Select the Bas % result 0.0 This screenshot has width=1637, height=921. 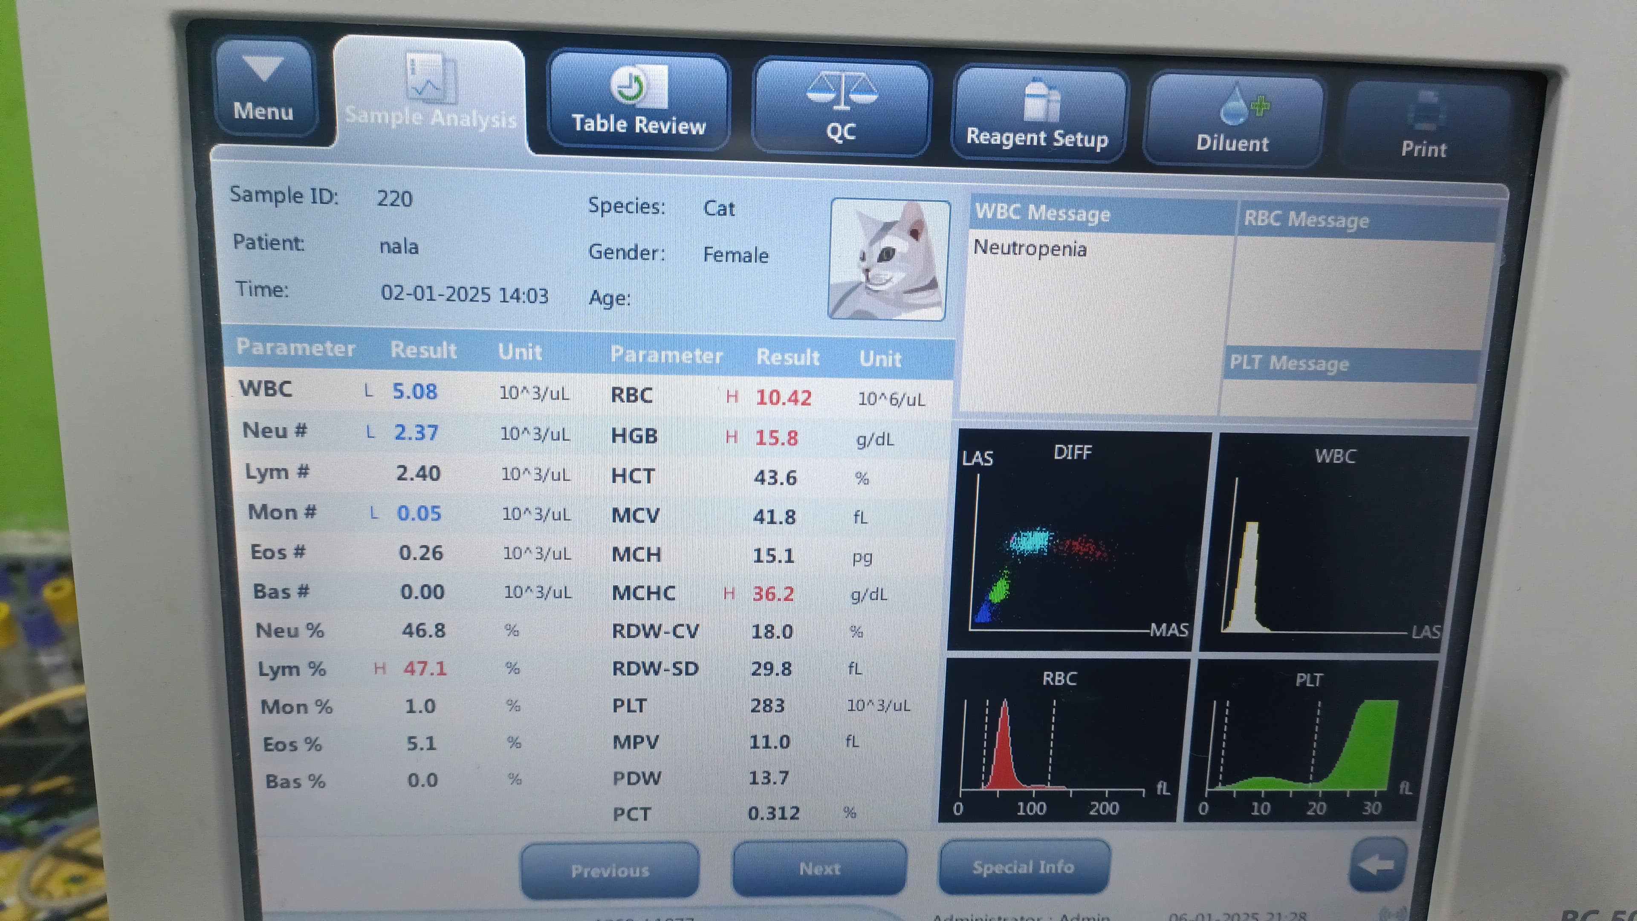pos(422,780)
